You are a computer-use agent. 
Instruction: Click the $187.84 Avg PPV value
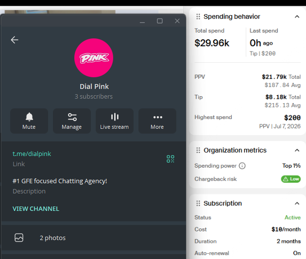[283, 85]
